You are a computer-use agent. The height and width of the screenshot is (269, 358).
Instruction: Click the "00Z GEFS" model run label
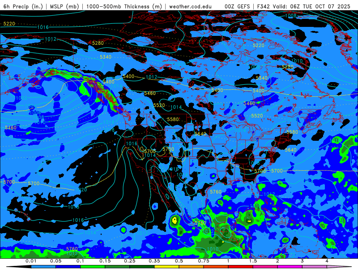tap(237, 6)
